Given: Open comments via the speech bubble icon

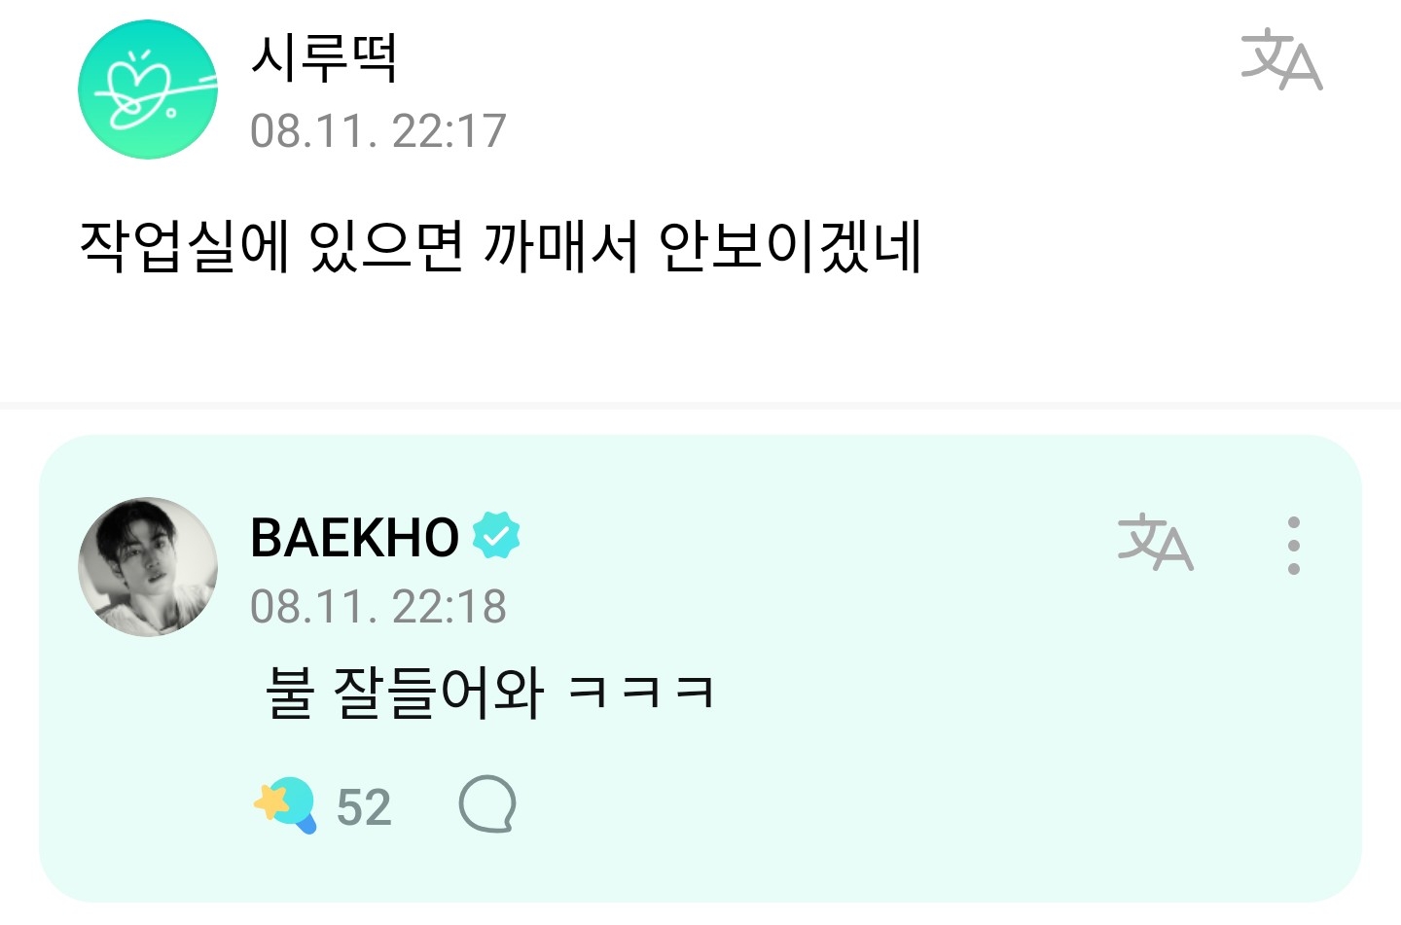Looking at the screenshot, I should pos(486,804).
